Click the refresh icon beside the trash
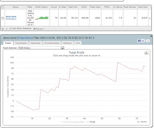 (x=6, y=29)
